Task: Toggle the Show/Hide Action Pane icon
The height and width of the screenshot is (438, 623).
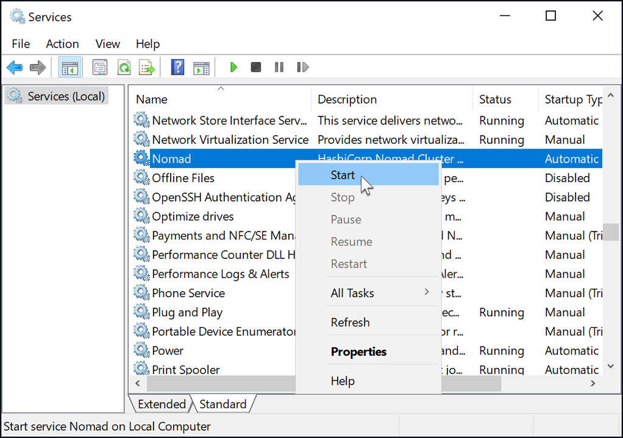Action: click(201, 67)
